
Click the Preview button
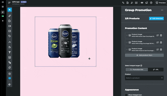161,3
